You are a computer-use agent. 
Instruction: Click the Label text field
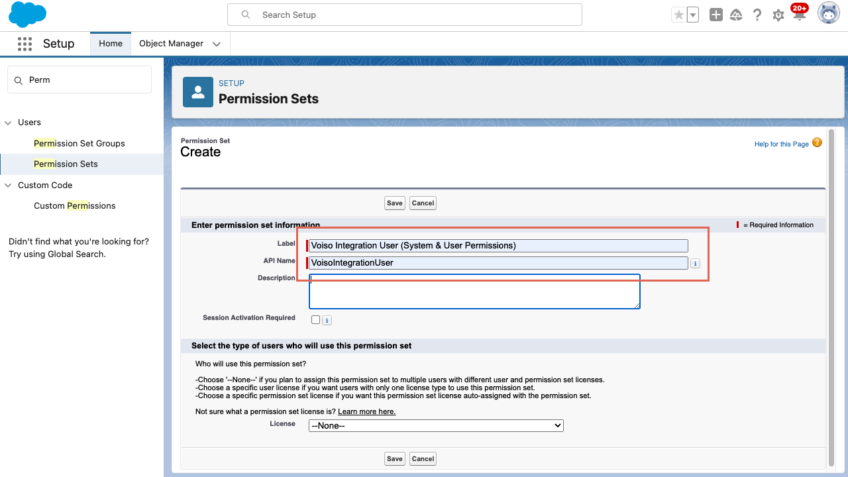[x=499, y=245]
